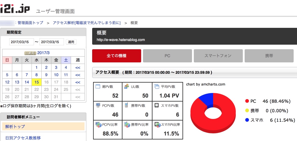Click the アクセス概要 section heading
The image size is (297, 141).
coord(107,72)
